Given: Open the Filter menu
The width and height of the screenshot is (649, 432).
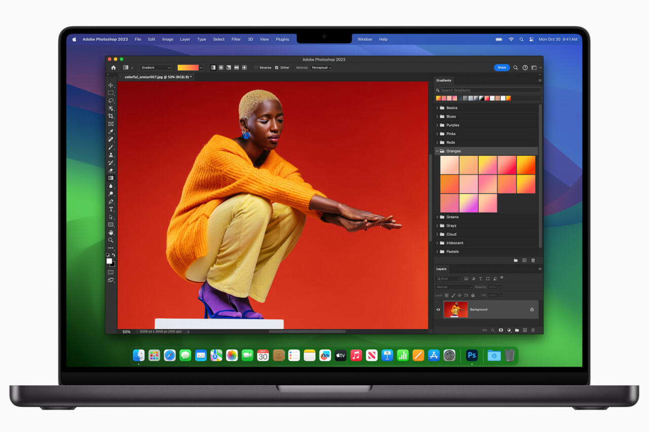Looking at the screenshot, I should click(236, 39).
